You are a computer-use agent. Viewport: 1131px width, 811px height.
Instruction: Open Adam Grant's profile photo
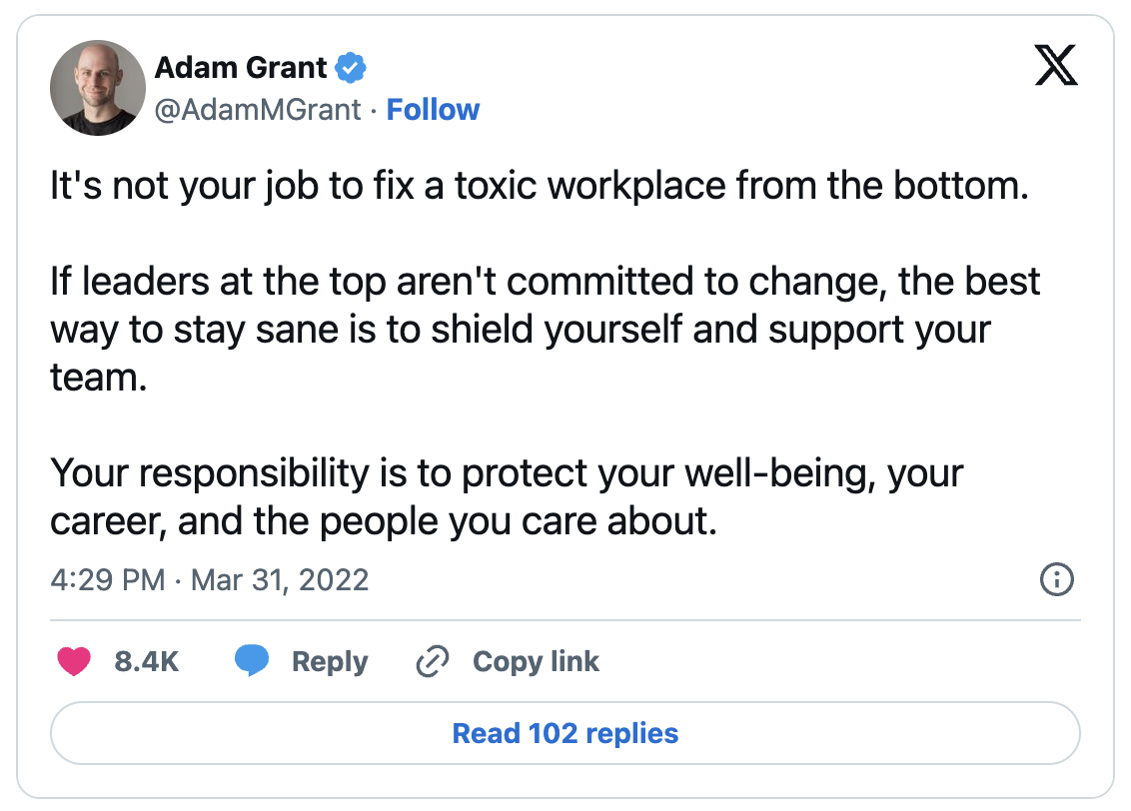(x=98, y=88)
